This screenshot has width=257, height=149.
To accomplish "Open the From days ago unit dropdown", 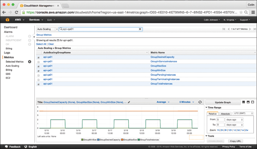I will point(234,120).
